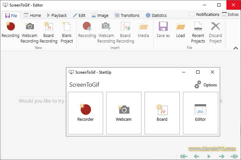This screenshot has width=241, height=160.
Task: Launch the Recorder from the StartUp window
Action: (85, 113)
